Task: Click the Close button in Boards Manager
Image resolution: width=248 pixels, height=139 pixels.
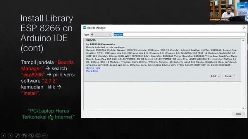Action: pos(239,114)
